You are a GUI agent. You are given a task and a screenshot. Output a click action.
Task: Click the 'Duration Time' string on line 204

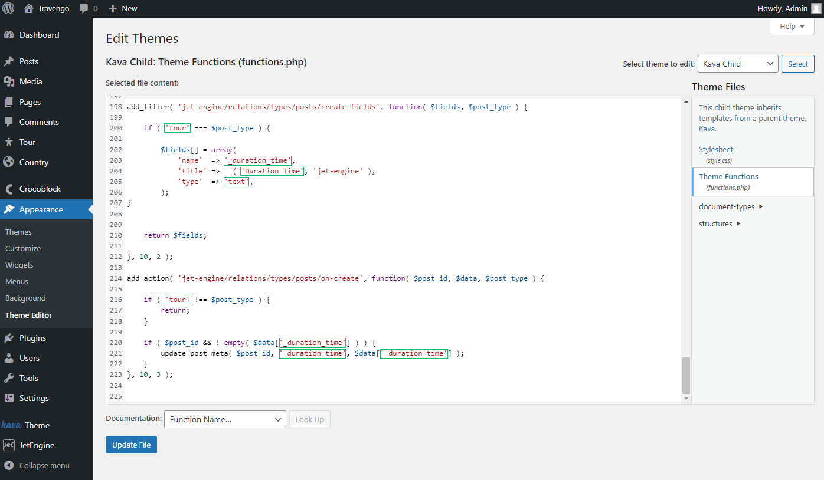(x=272, y=171)
